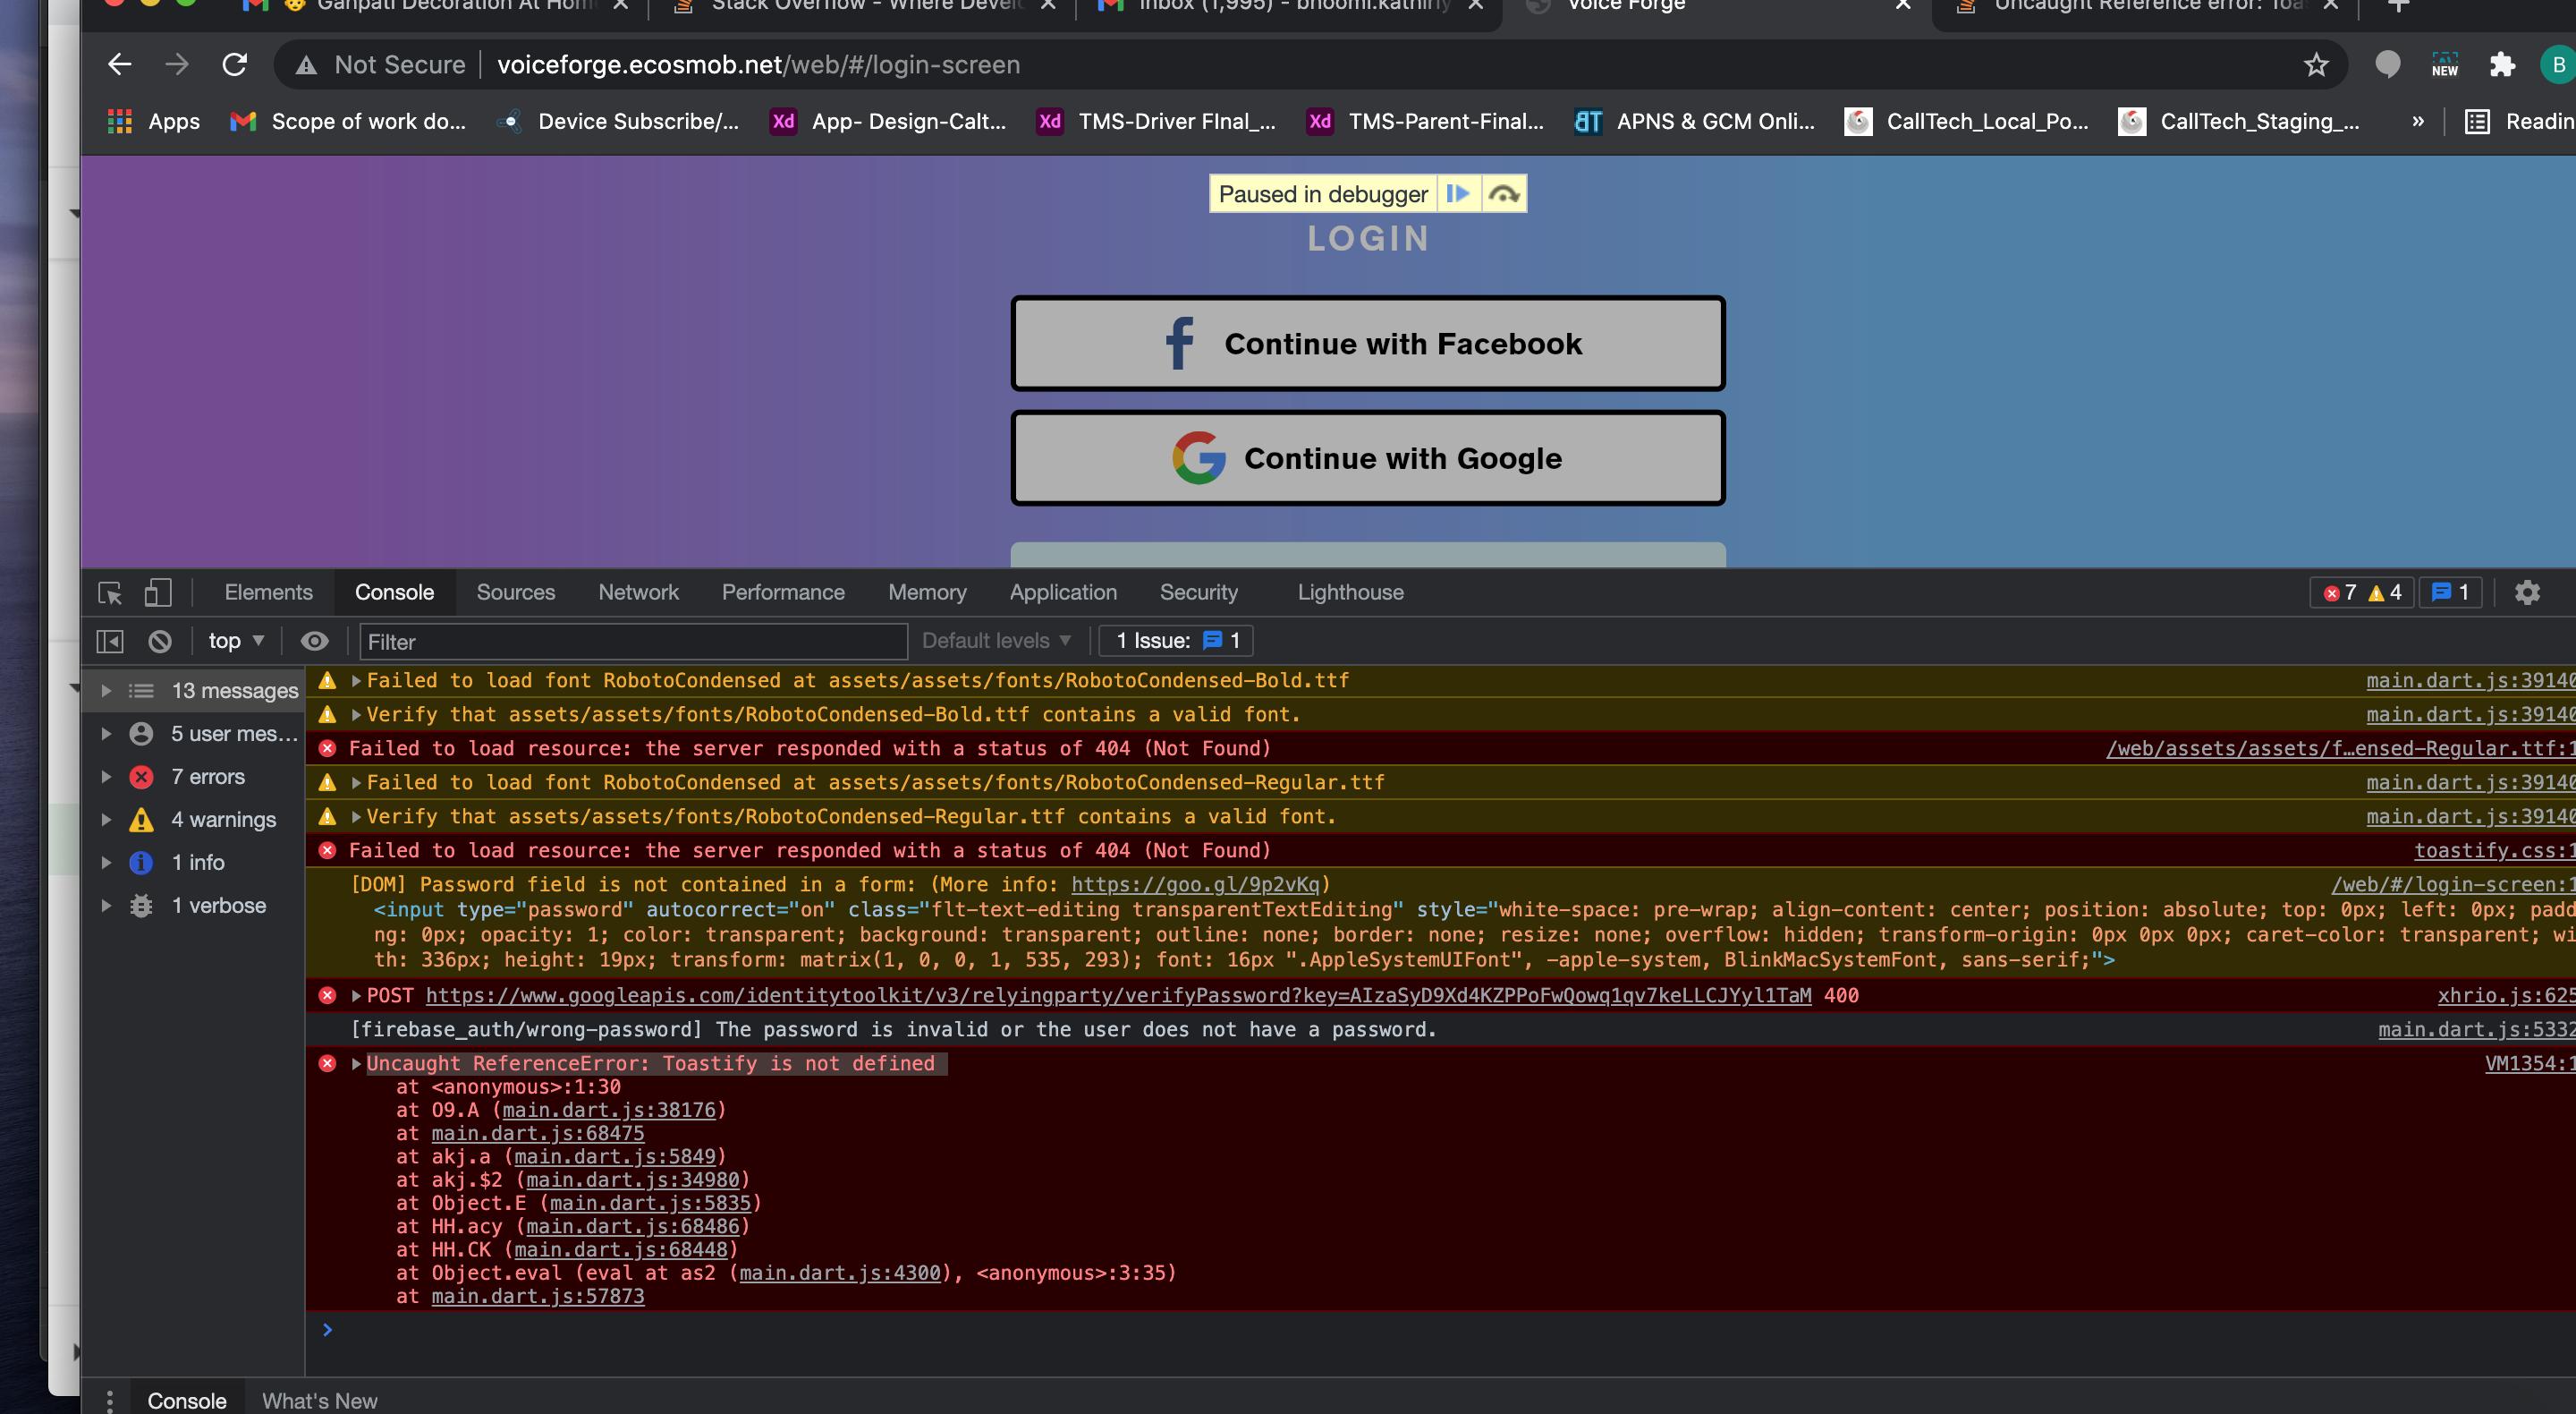Open the Apps shortcut in bookmarks bar
Image resolution: width=2576 pixels, height=1414 pixels.
click(x=153, y=121)
